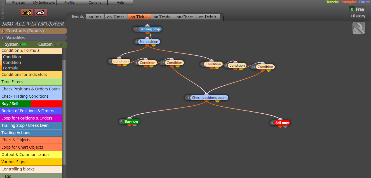
Task: Expand Bucket of Positions & Orders category
Action: pyautogui.click(x=31, y=111)
